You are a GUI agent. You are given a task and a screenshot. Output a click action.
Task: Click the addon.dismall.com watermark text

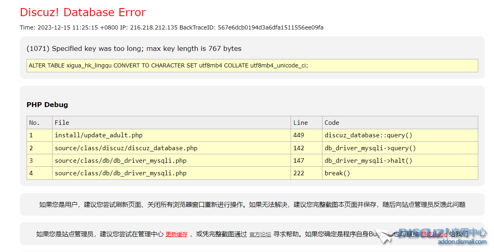[462, 242]
